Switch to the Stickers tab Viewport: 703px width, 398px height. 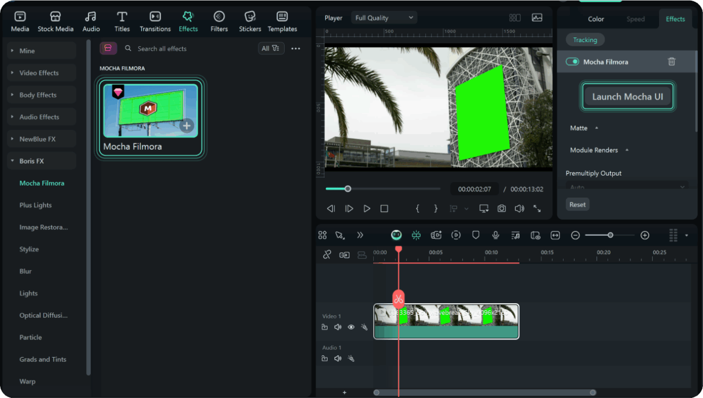(250, 20)
